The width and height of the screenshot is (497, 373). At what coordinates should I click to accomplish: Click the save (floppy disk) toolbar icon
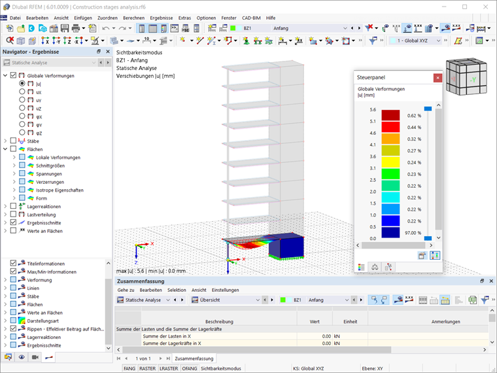pyautogui.click(x=65, y=28)
